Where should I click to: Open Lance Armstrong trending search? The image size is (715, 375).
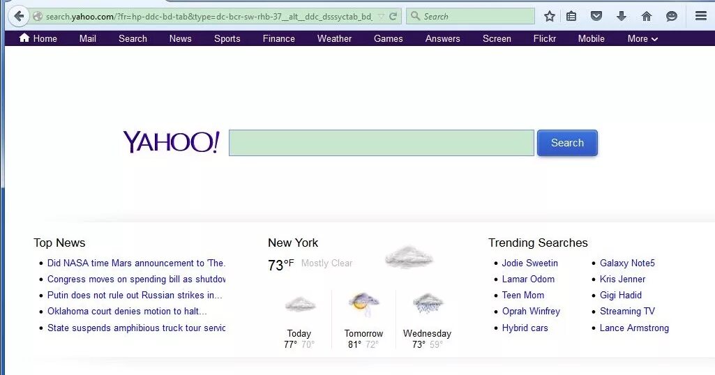634,328
